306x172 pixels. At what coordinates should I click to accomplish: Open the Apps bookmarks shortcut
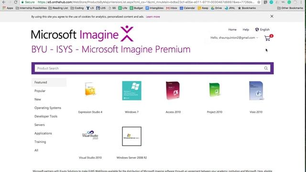(x=8, y=8)
